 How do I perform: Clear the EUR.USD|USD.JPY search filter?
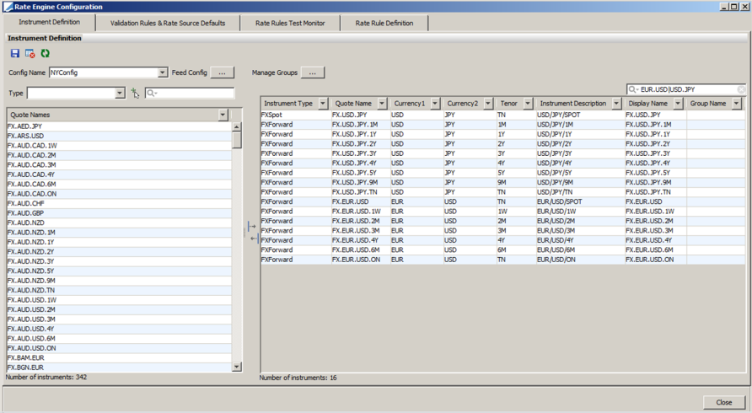tap(741, 89)
